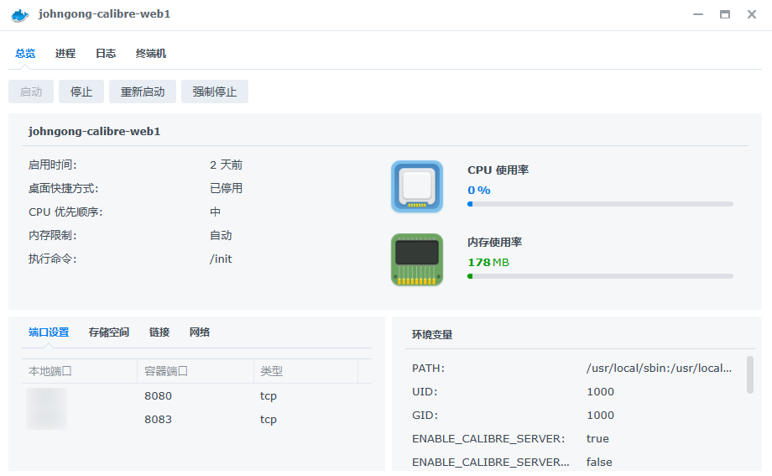Select the 网络 sub-tab
Screen dimensions: 772x476
tap(200, 332)
